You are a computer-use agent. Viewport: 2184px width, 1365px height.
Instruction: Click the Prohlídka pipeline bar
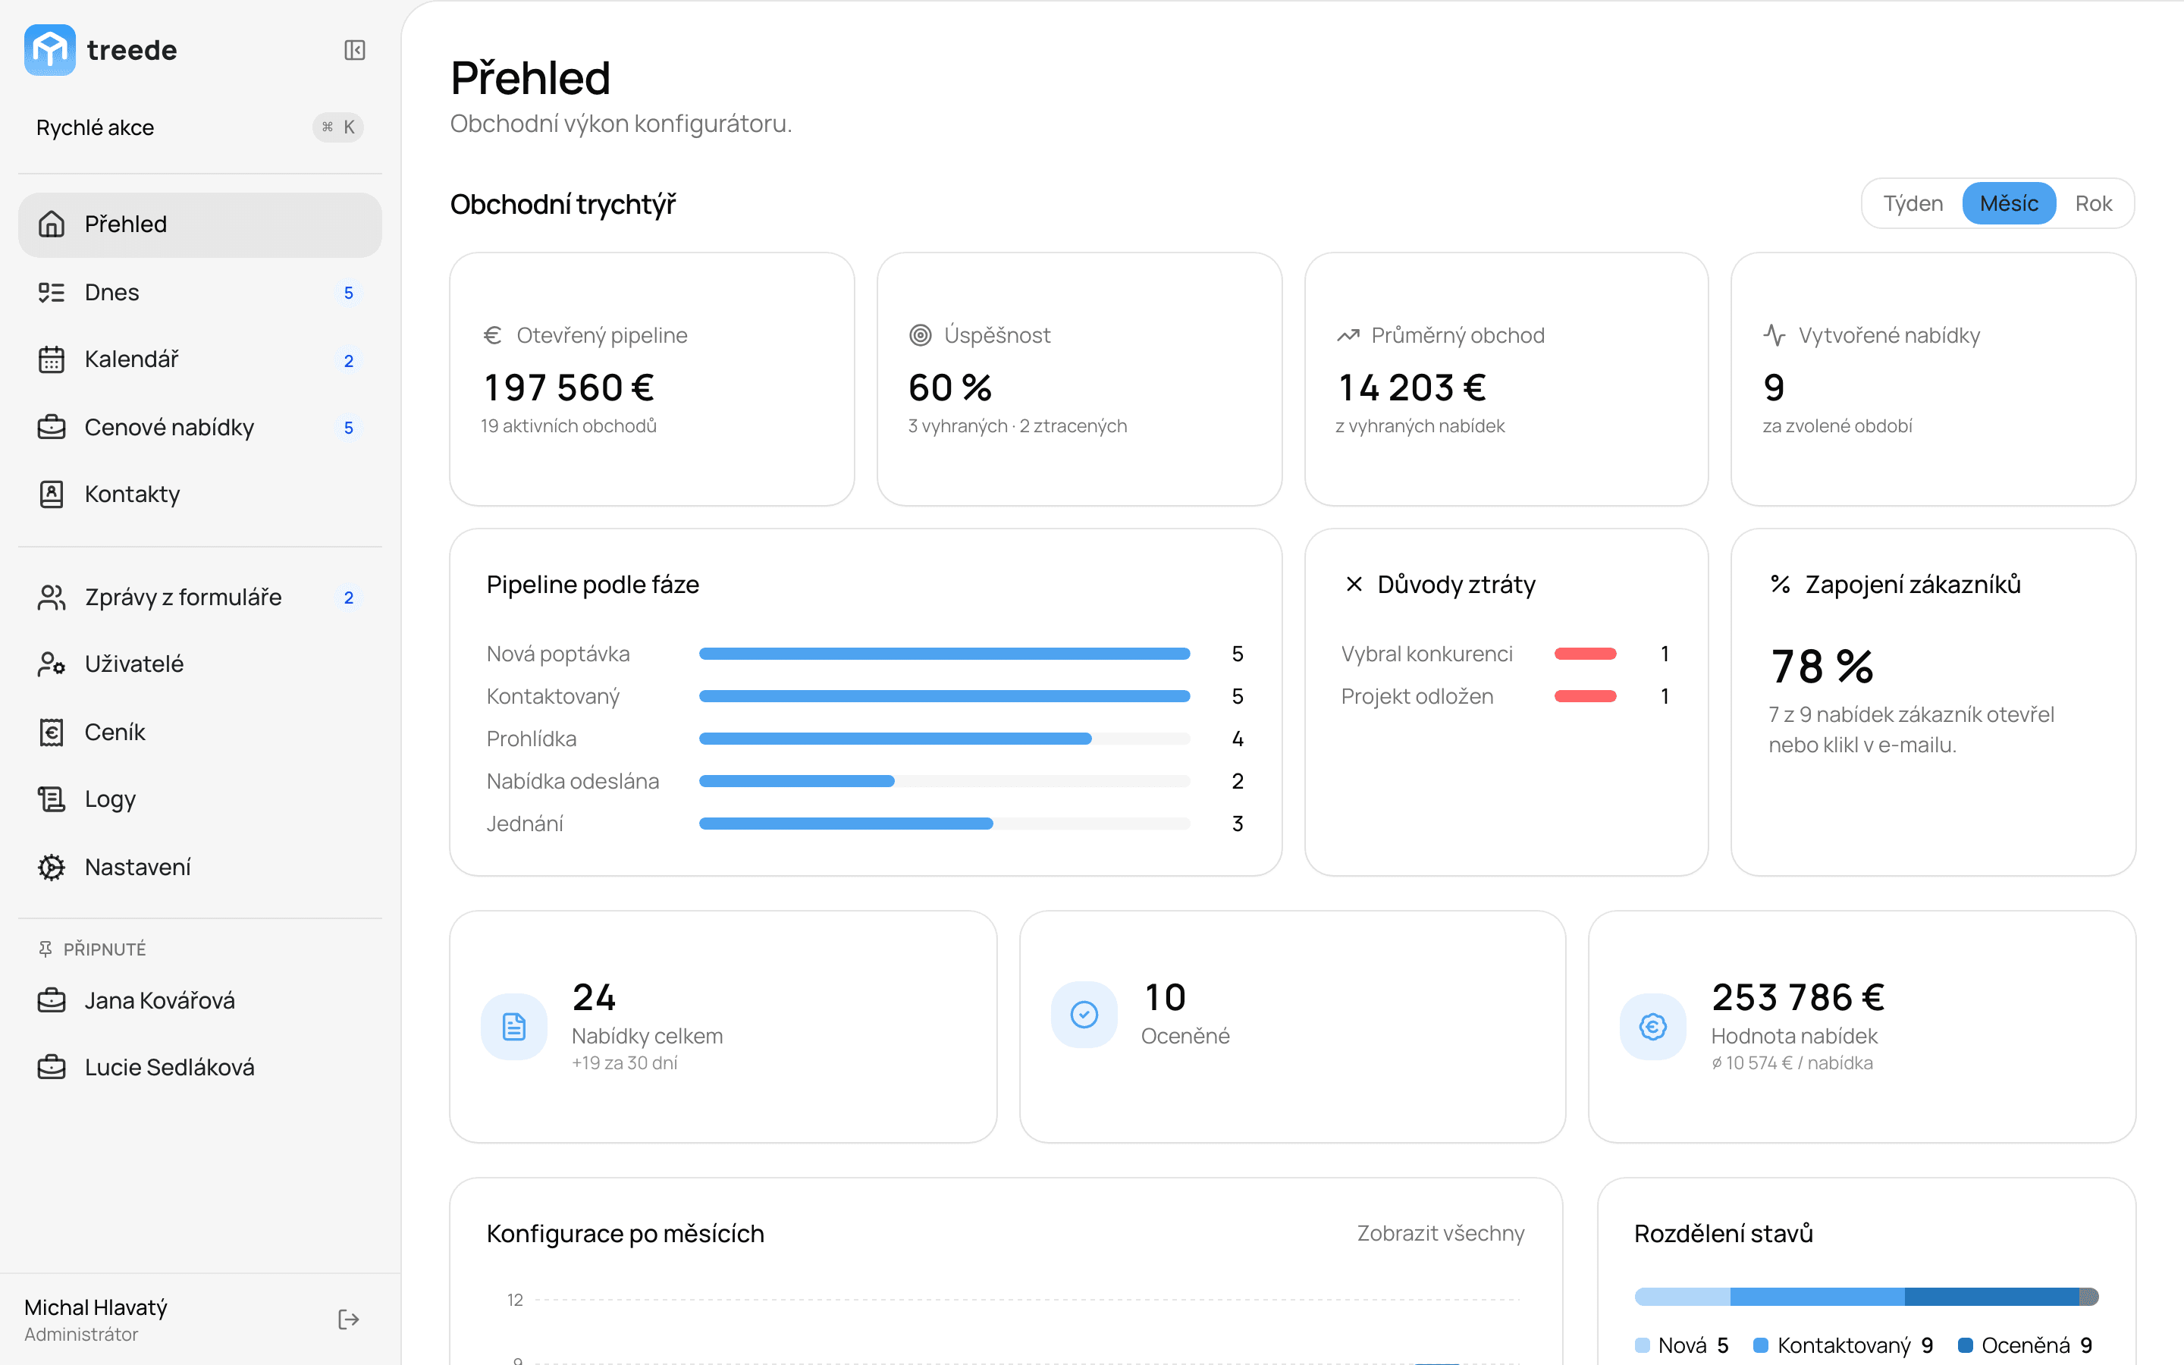click(x=945, y=739)
